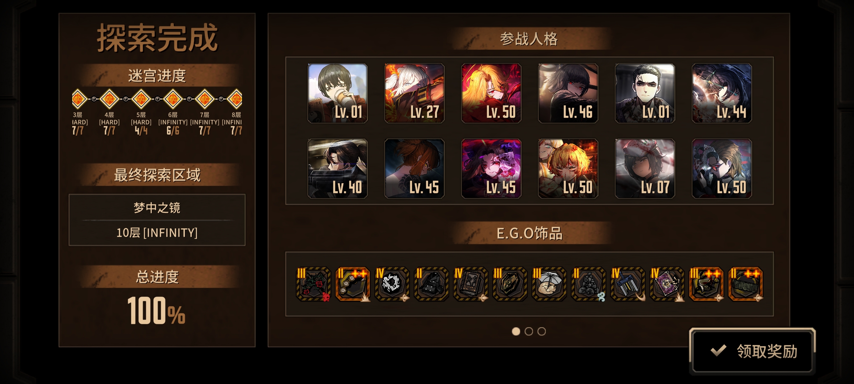Open the 4层 HARD cleared floor marker
The width and height of the screenshot is (854, 384).
pos(109,99)
